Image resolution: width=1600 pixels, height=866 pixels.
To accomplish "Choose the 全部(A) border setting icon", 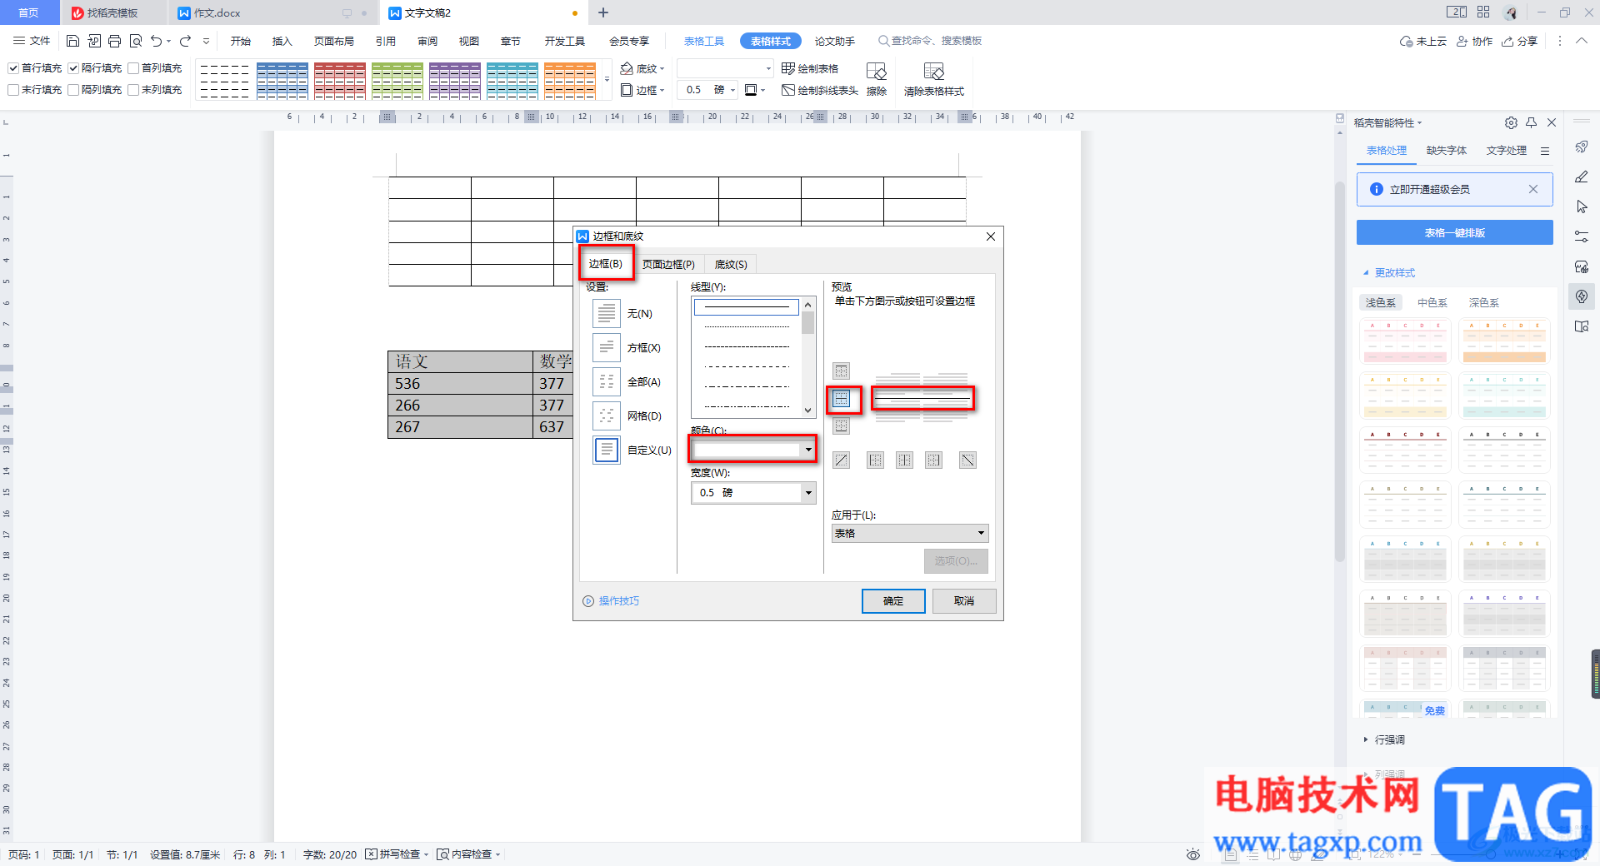I will (x=607, y=381).
